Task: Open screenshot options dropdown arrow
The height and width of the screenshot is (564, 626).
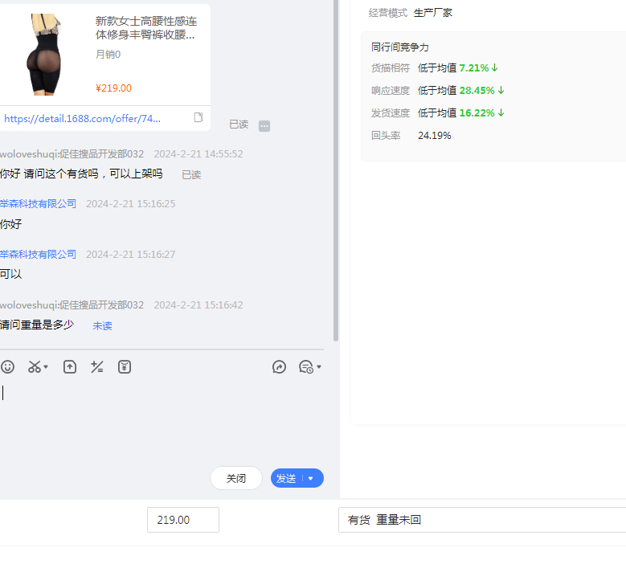Action: (x=46, y=367)
